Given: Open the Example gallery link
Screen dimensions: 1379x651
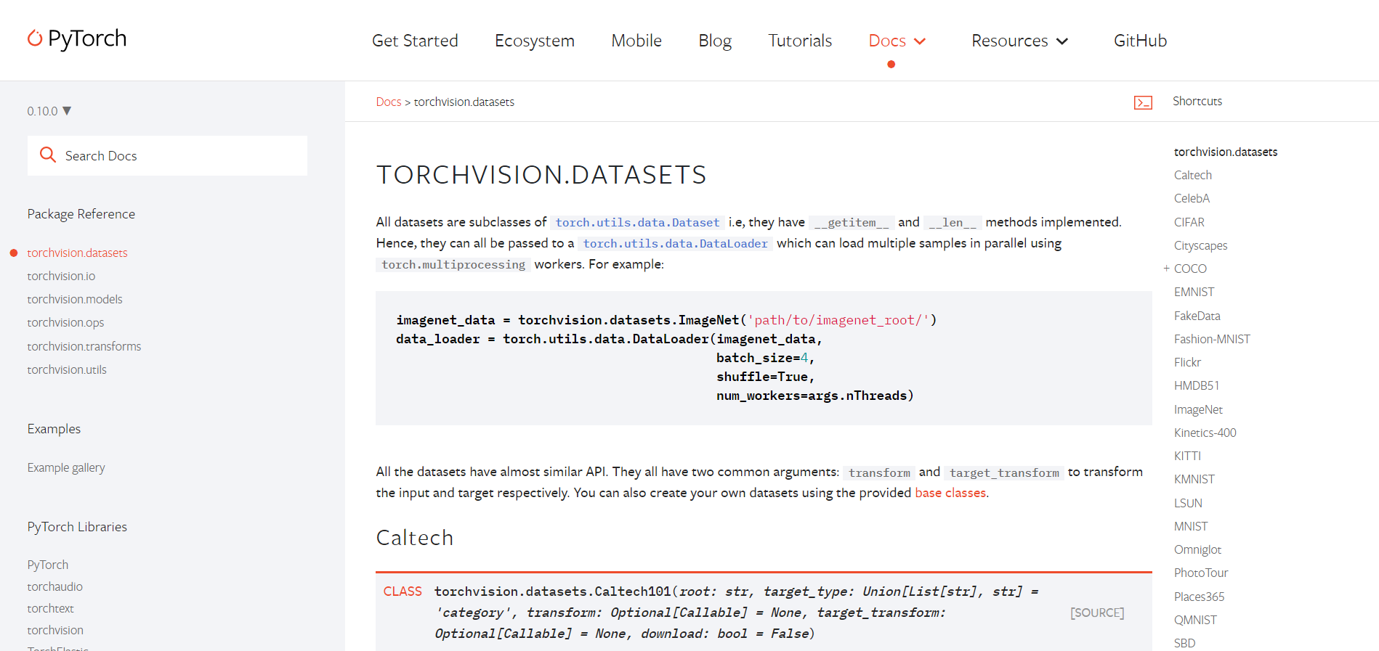Looking at the screenshot, I should pos(66,467).
